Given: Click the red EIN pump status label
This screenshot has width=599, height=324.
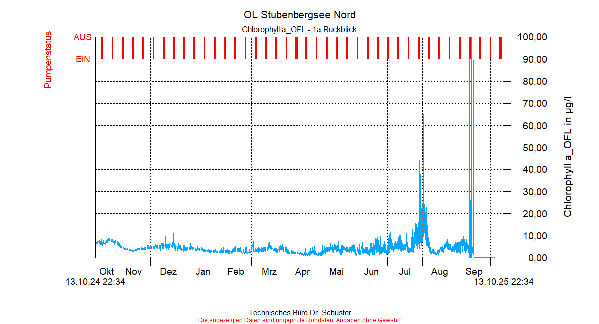Looking at the screenshot, I should tap(83, 59).
